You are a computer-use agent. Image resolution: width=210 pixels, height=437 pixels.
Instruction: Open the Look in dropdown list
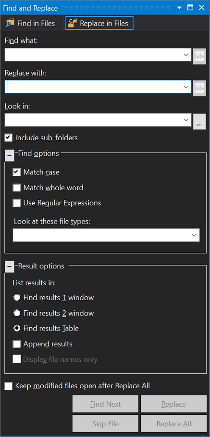coord(186,120)
